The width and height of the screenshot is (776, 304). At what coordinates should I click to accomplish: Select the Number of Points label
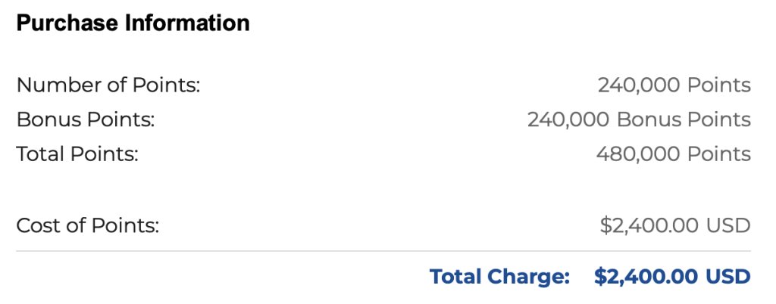coord(108,85)
